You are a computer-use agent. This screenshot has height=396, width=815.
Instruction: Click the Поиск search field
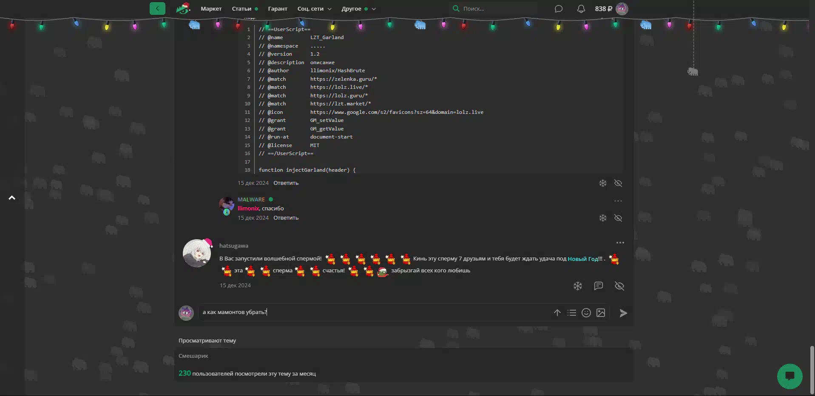493,8
